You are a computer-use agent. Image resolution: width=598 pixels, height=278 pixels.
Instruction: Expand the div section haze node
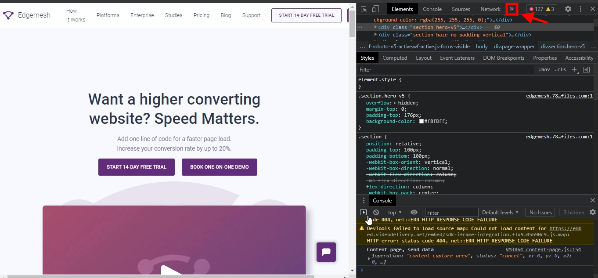click(375, 35)
